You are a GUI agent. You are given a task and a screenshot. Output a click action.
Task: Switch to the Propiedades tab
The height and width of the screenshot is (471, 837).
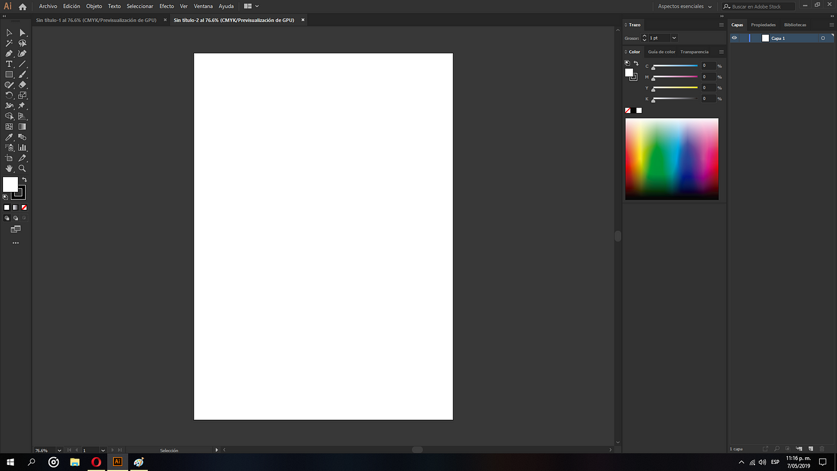[x=763, y=25]
